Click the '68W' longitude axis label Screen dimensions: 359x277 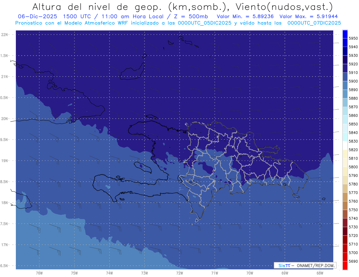(x=320, y=273)
